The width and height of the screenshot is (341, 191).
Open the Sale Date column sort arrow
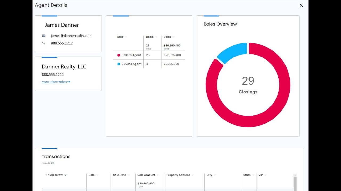129,175
